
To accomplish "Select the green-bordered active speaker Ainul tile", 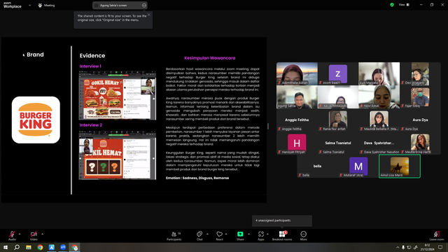I will click(400, 167).
